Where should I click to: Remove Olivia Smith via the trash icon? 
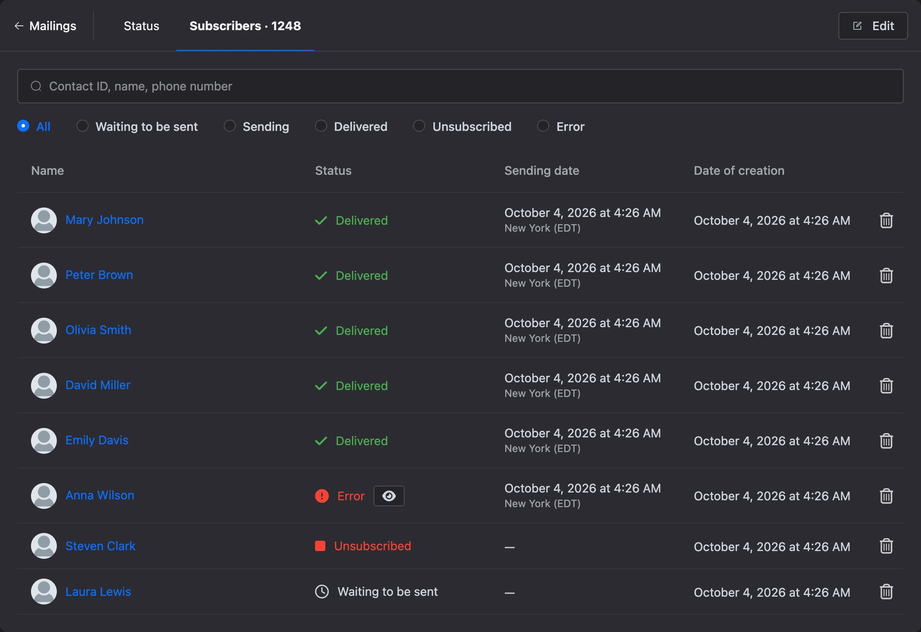click(x=886, y=331)
